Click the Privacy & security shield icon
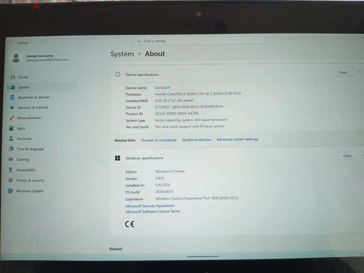 10,180
